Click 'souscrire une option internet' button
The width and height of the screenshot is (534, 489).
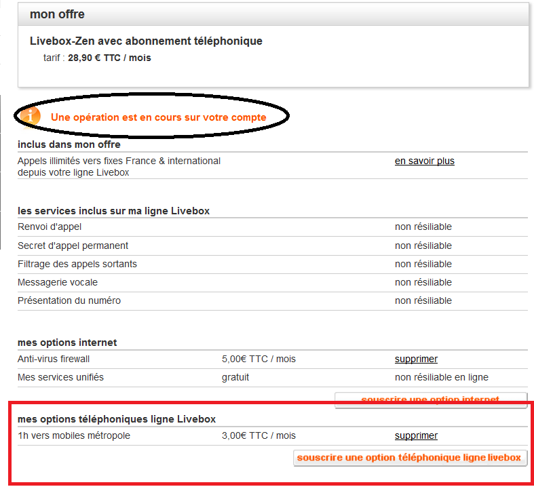click(430, 399)
